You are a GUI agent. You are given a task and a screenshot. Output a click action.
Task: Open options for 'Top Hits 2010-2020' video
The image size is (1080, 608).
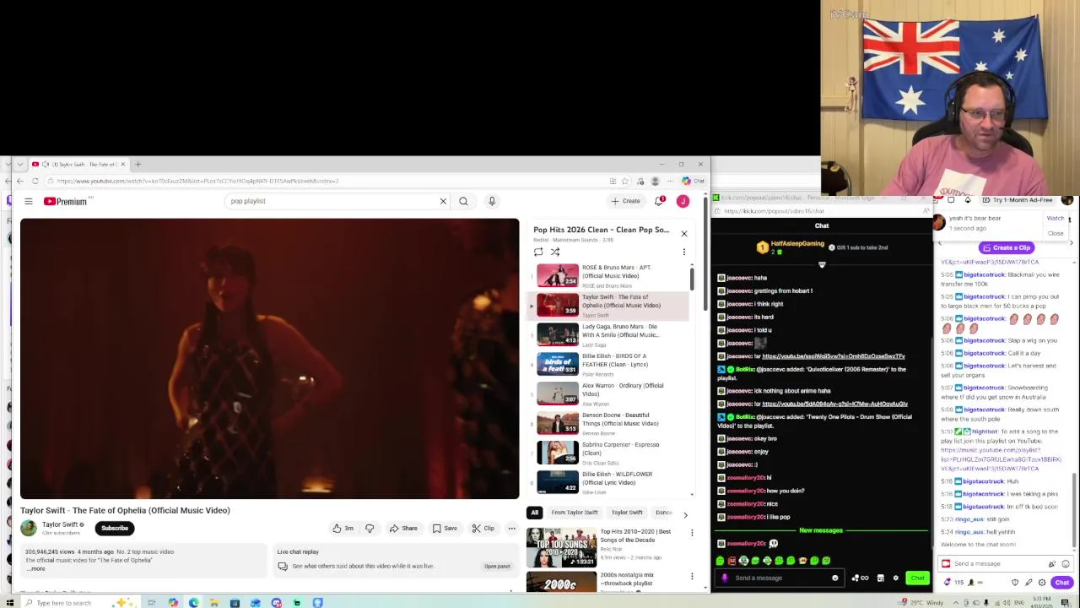click(692, 533)
